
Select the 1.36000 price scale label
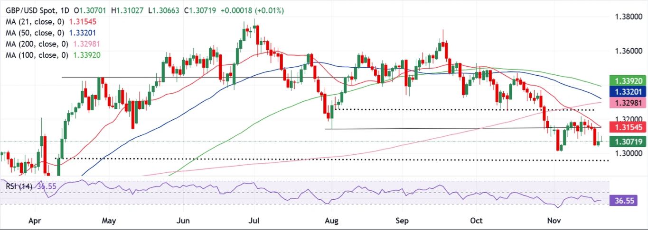point(623,51)
